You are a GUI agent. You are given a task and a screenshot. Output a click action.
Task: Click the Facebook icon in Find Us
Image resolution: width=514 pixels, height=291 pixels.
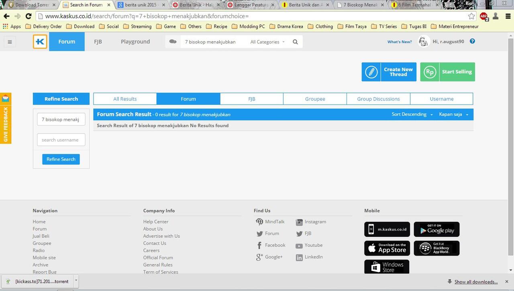click(259, 245)
